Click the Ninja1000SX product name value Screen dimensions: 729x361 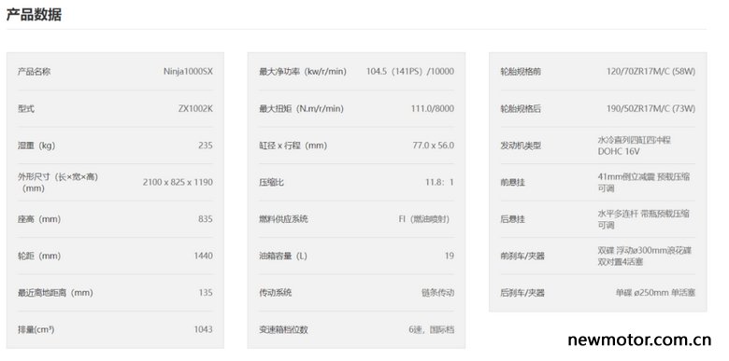(x=188, y=72)
